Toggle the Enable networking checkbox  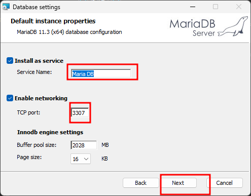coord(10,98)
